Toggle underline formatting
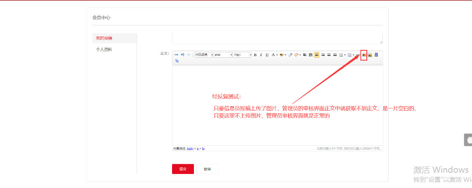The height and width of the screenshot is (188, 472). (267, 55)
